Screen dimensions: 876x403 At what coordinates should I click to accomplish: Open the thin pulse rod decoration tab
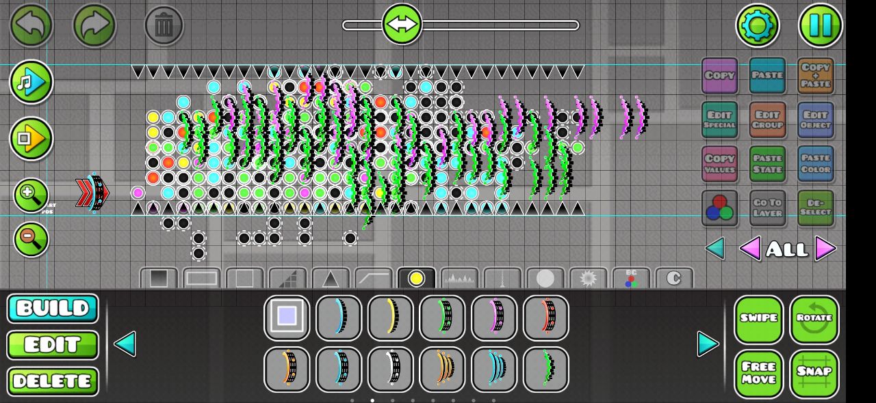click(502, 278)
